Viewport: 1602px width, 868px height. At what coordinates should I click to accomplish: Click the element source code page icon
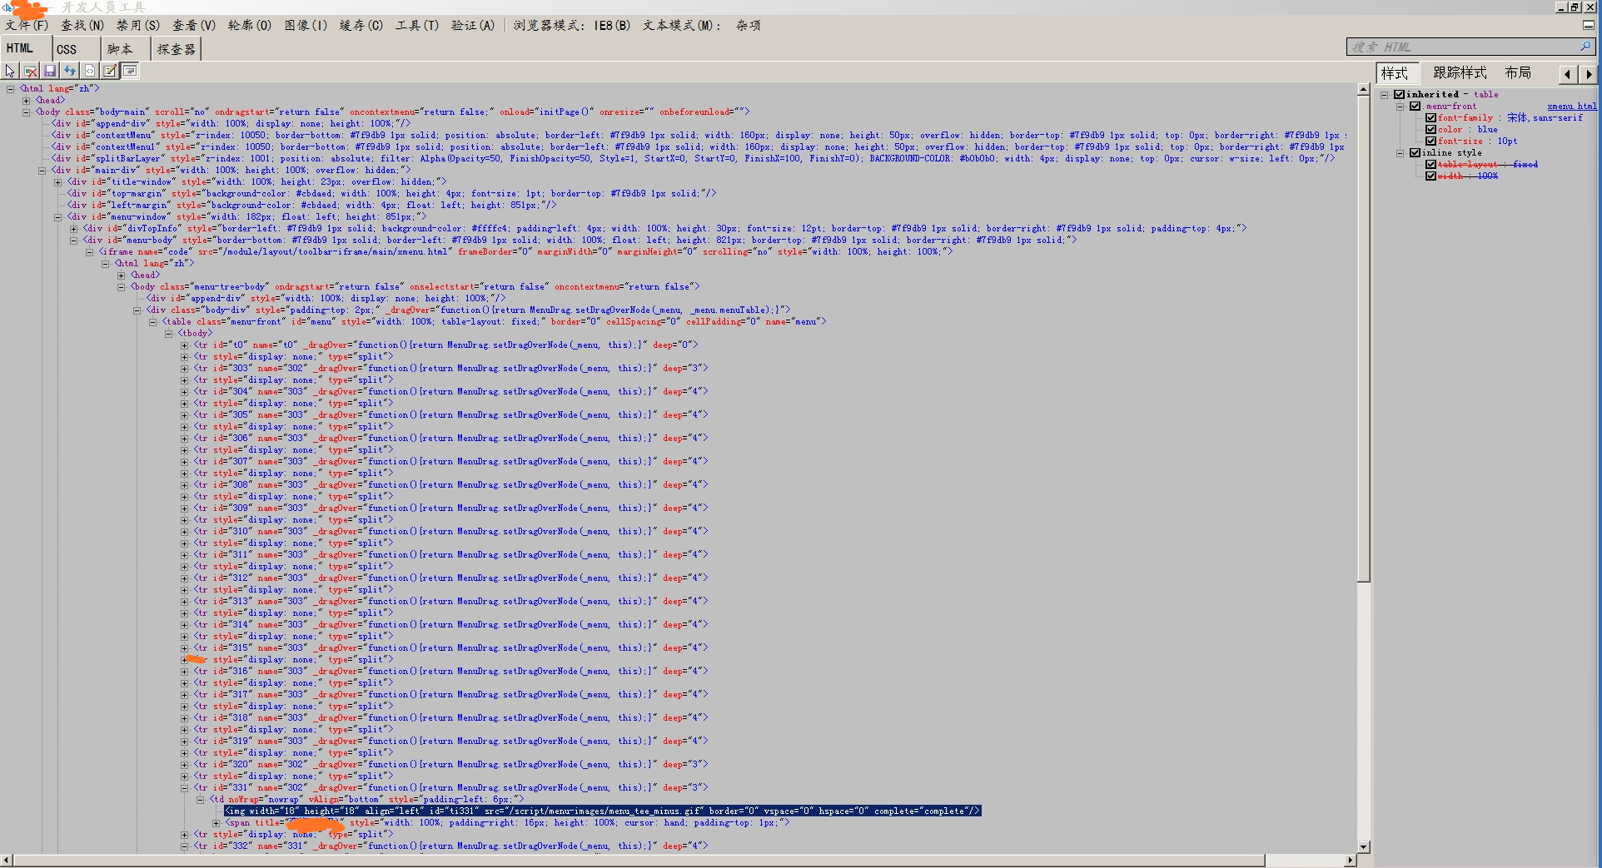[90, 72]
